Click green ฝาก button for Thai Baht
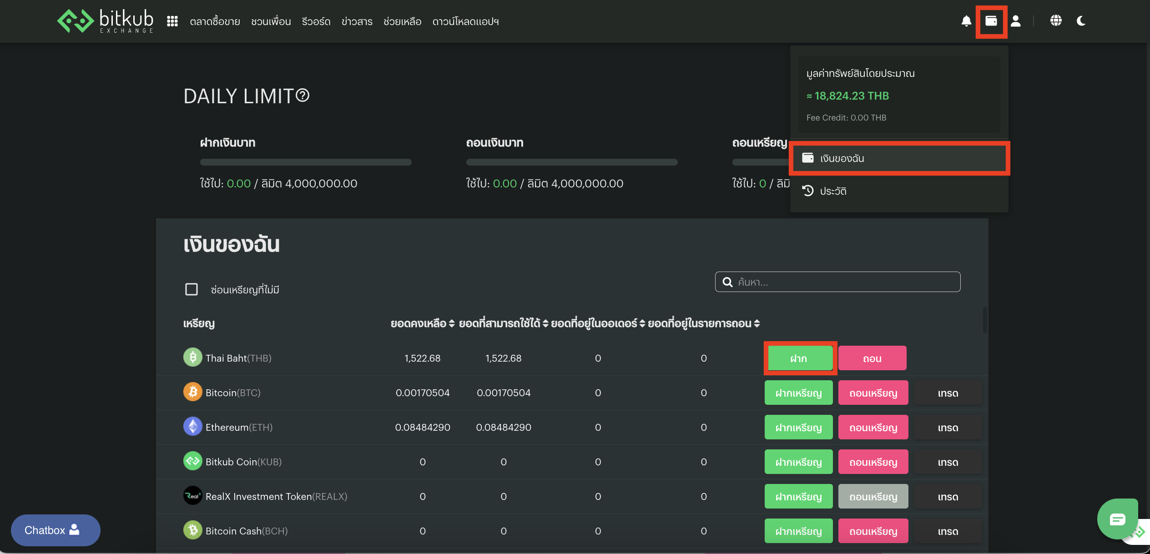Viewport: 1150px width, 554px height. pyautogui.click(x=799, y=358)
